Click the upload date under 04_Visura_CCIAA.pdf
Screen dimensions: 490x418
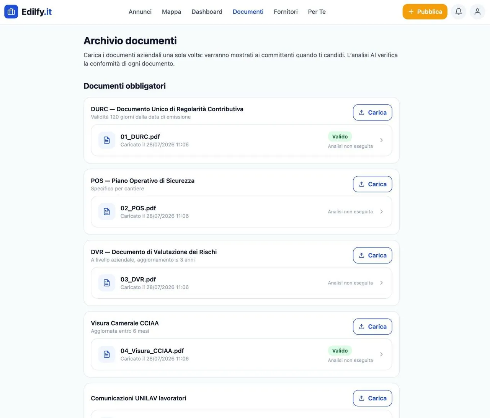(155, 359)
